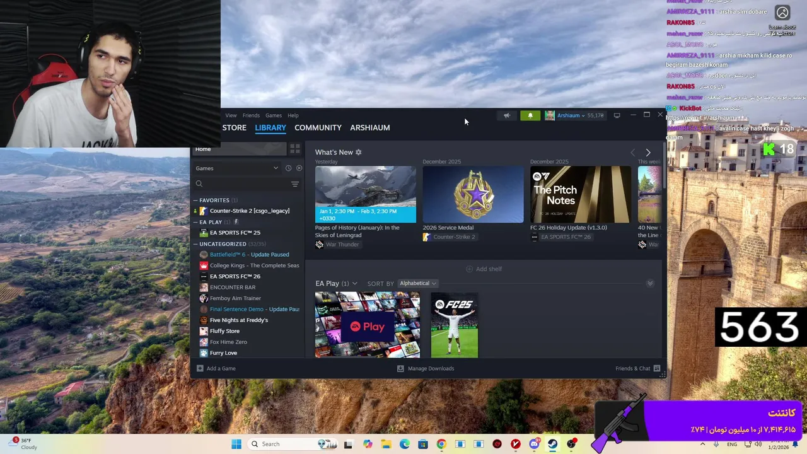The width and height of the screenshot is (807, 454).
Task: Click the Add a Game link
Action: pyautogui.click(x=221, y=368)
